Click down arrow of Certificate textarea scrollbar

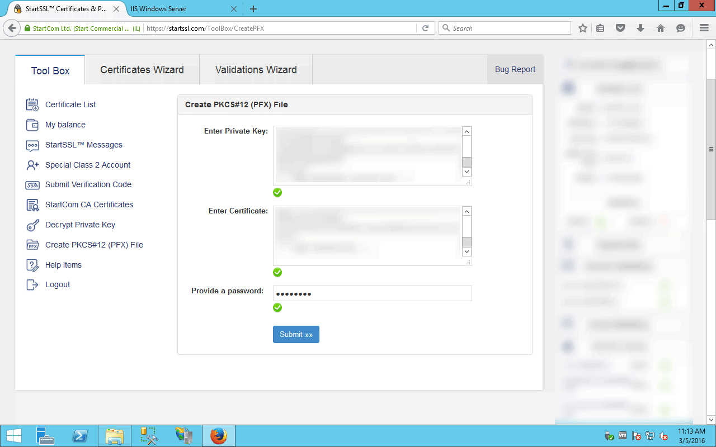pos(467,251)
